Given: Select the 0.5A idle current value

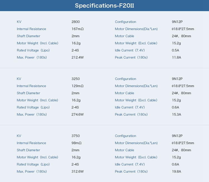Looking at the screenshot, I should [x=176, y=50].
